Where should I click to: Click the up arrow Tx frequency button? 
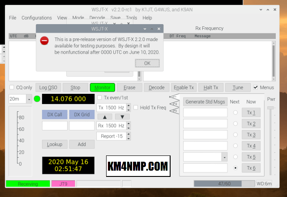click(x=105, y=117)
